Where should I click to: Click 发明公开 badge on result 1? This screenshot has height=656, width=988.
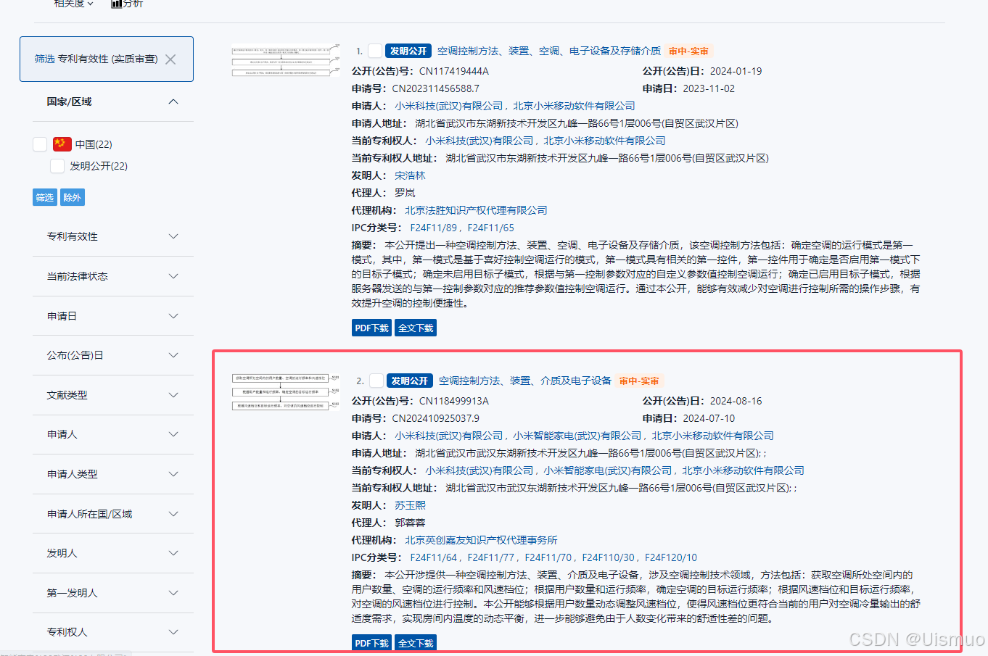pos(408,51)
